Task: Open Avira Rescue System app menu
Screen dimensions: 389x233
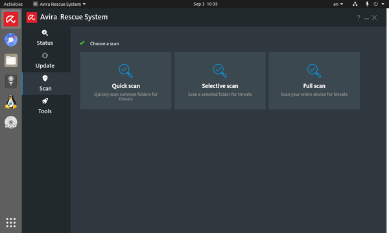Action: (60, 5)
